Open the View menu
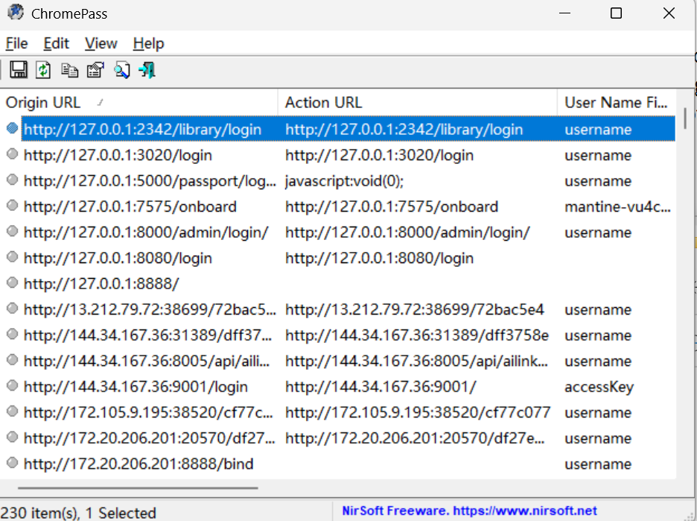The image size is (697, 521). pos(100,43)
